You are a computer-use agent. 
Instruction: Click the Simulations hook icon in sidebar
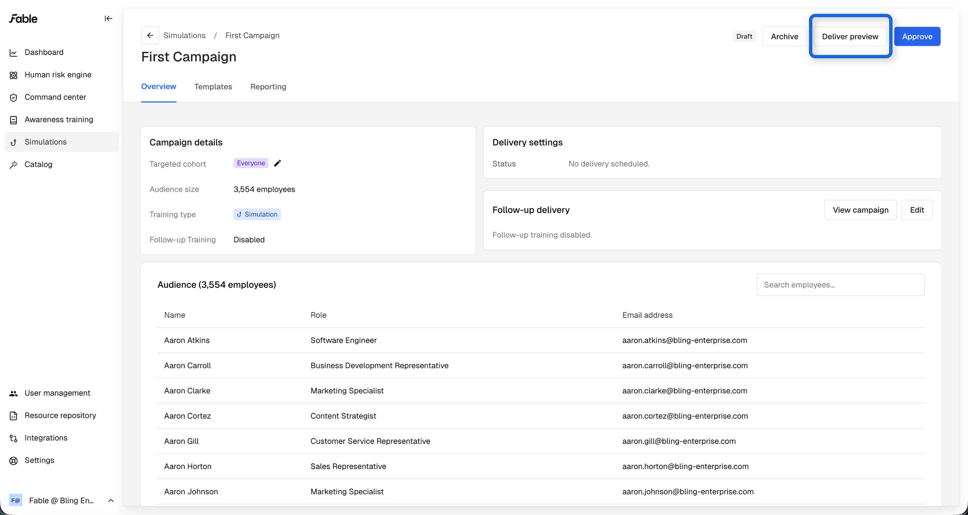[x=13, y=143]
